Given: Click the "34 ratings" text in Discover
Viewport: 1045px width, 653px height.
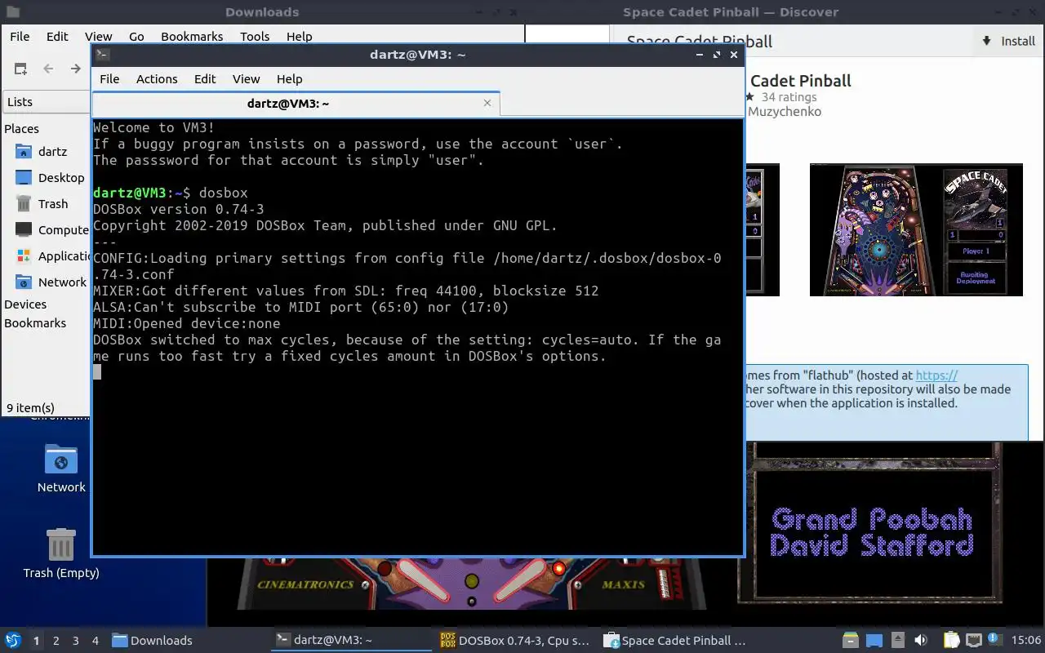Looking at the screenshot, I should tap(789, 97).
